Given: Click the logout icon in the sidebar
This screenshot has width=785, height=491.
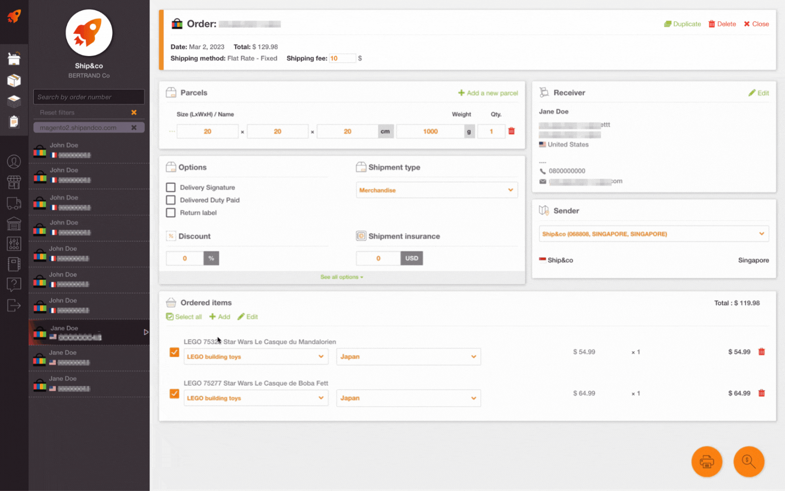Looking at the screenshot, I should [14, 305].
